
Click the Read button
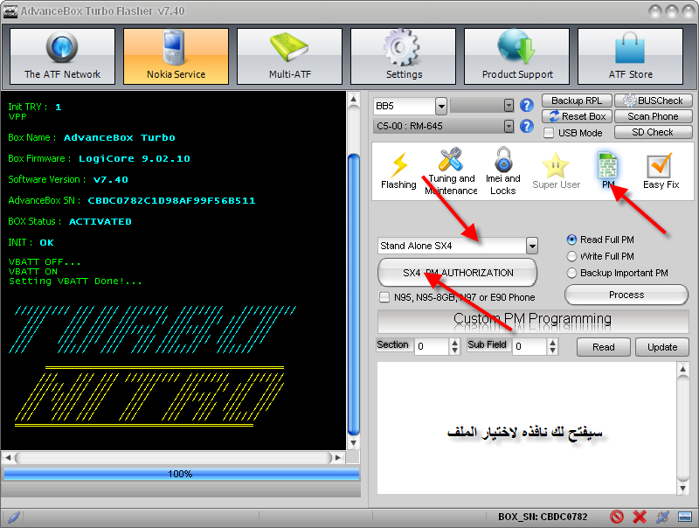pyautogui.click(x=603, y=347)
